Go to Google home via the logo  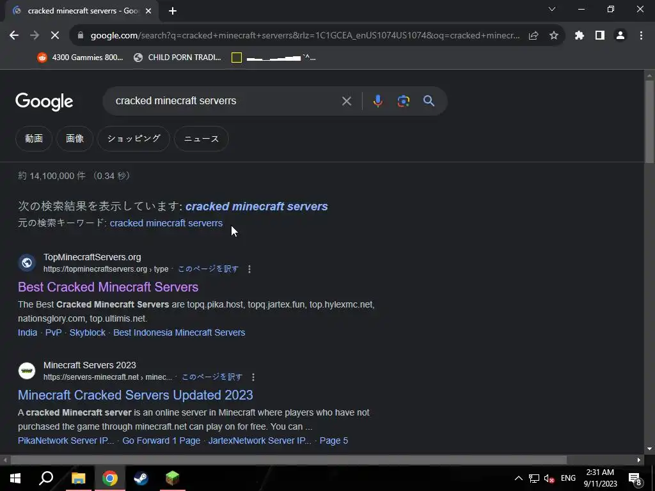click(44, 102)
